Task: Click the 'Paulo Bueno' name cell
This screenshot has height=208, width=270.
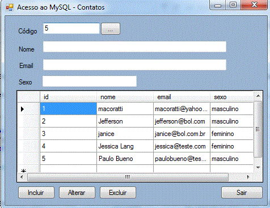Action: [125, 159]
